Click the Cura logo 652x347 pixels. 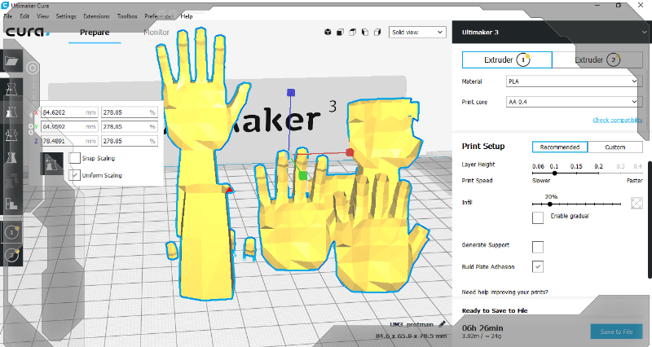click(28, 32)
